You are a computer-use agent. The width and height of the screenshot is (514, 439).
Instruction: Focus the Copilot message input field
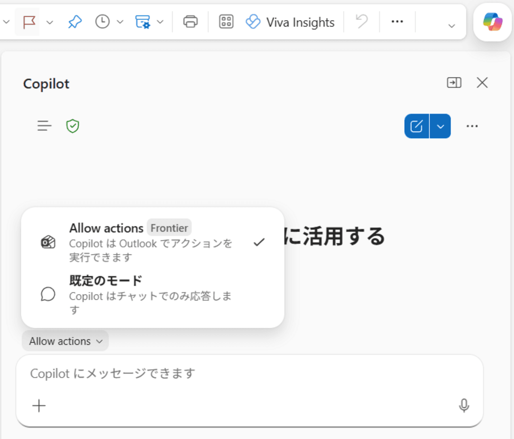[x=249, y=373]
